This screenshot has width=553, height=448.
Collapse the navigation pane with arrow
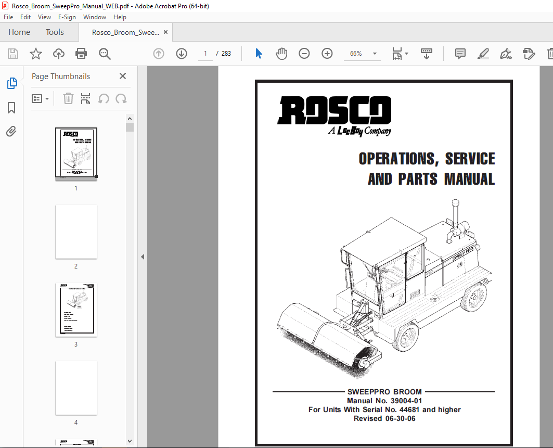click(x=143, y=257)
